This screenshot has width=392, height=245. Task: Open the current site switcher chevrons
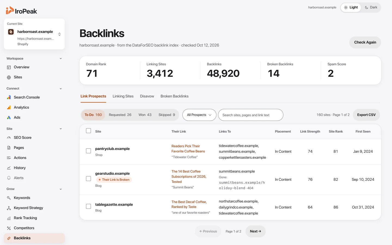pyautogui.click(x=59, y=34)
